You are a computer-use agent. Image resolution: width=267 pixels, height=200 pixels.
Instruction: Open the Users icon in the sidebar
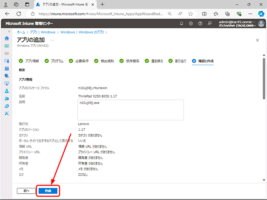point(7,91)
